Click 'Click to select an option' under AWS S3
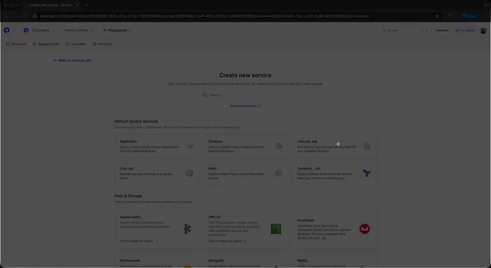491x268 pixels. click(225, 241)
